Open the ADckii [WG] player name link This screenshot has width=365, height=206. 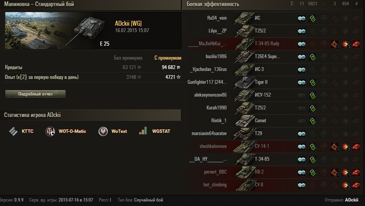(128, 23)
